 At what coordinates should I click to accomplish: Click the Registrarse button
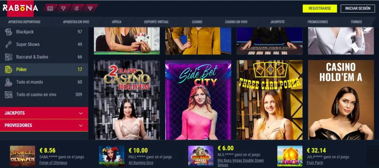coord(320,8)
